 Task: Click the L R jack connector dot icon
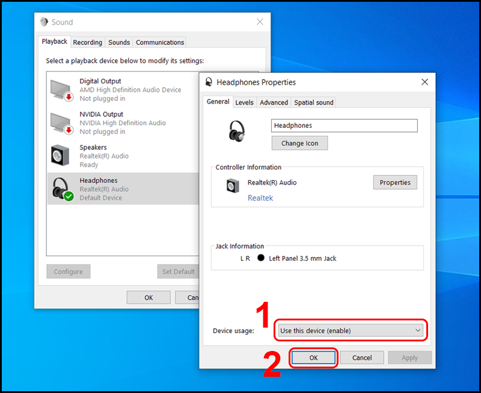pyautogui.click(x=260, y=258)
